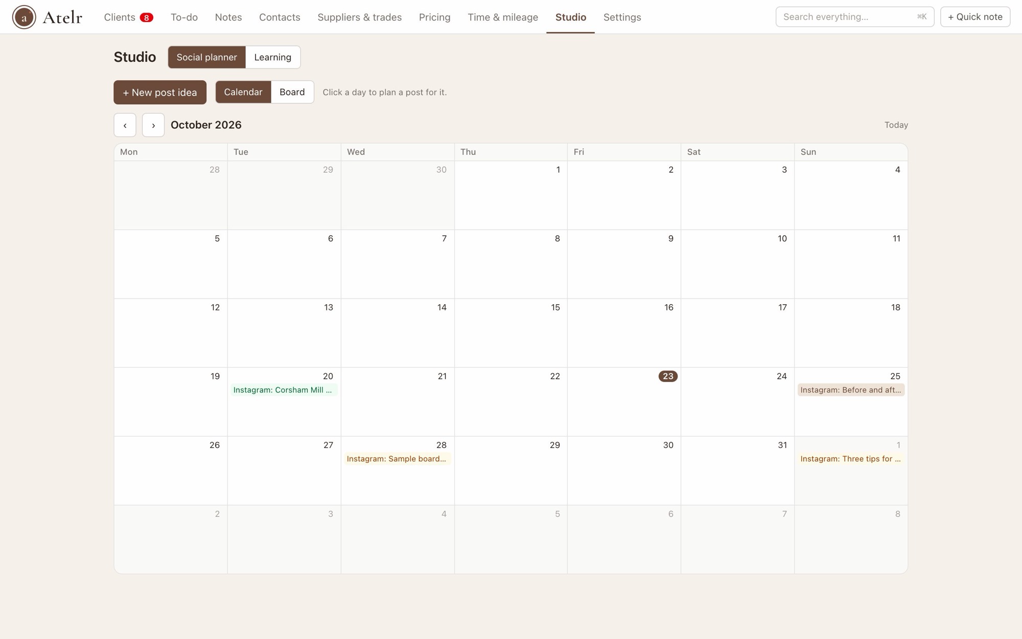Select the Calendar view toggle
The width and height of the screenshot is (1022, 639).
pos(243,92)
